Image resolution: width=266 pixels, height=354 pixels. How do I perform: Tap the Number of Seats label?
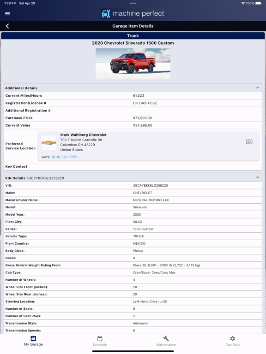pyautogui.click(x=19, y=309)
